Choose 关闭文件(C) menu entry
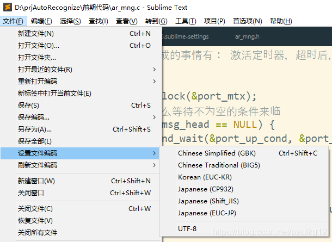 80,209
